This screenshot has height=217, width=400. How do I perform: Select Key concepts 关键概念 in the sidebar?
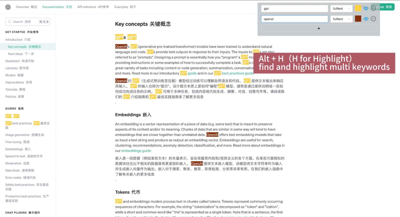tap(24, 47)
